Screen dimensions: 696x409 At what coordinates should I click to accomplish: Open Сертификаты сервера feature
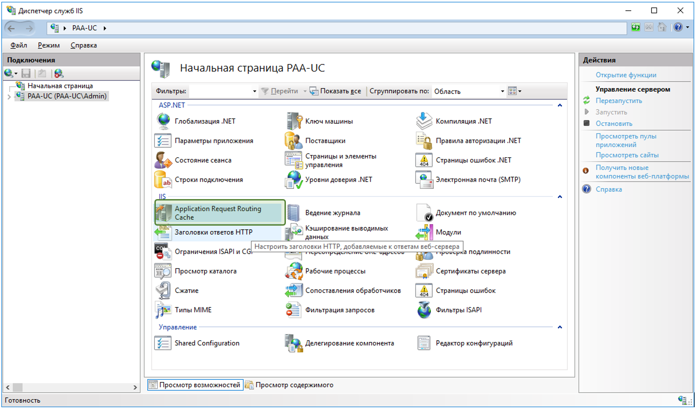(x=461, y=271)
